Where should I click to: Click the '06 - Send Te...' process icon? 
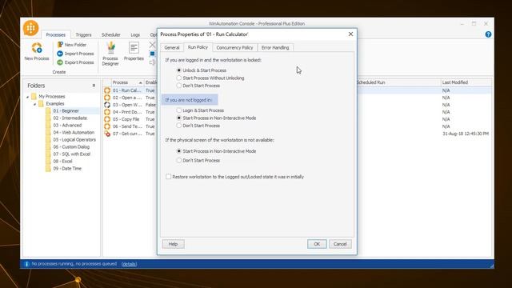pyautogui.click(x=107, y=126)
